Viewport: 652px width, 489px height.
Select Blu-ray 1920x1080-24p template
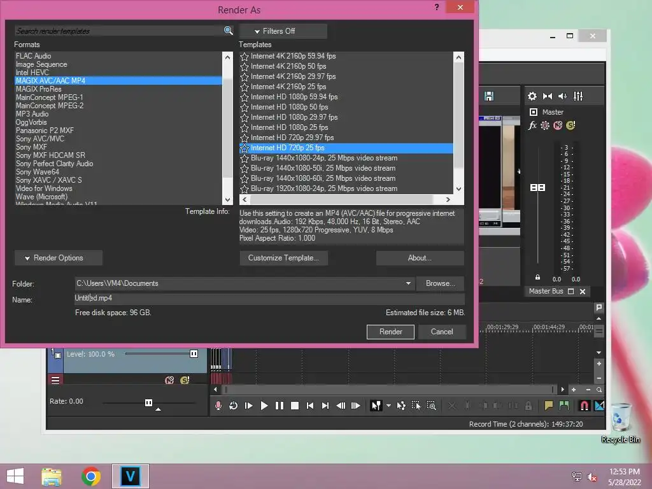[324, 188]
